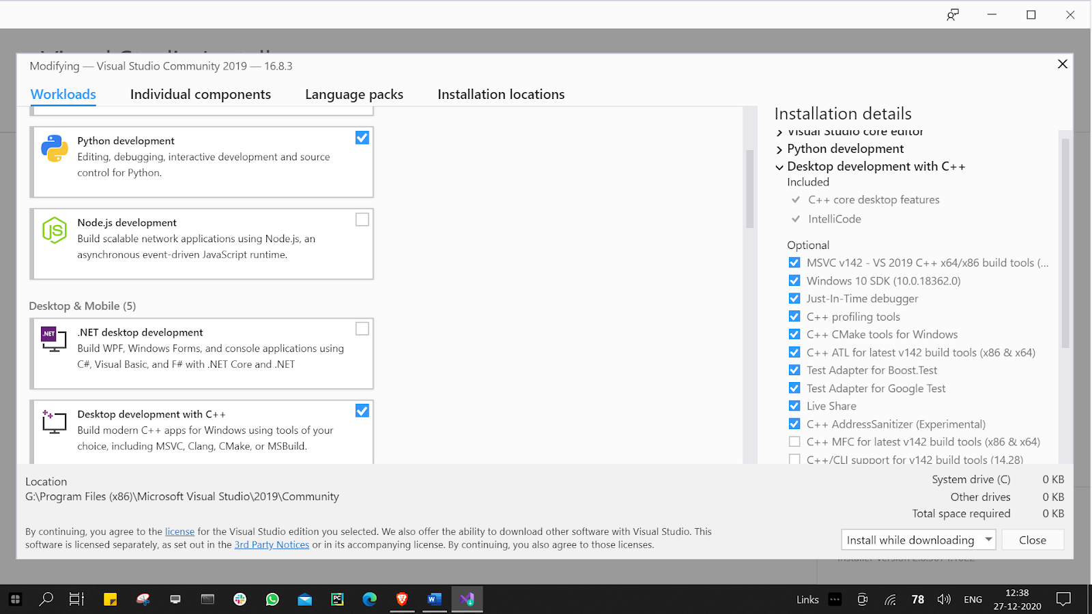The image size is (1092, 614).
Task: Click the battery level 78 tray indicator
Action: [x=918, y=600]
